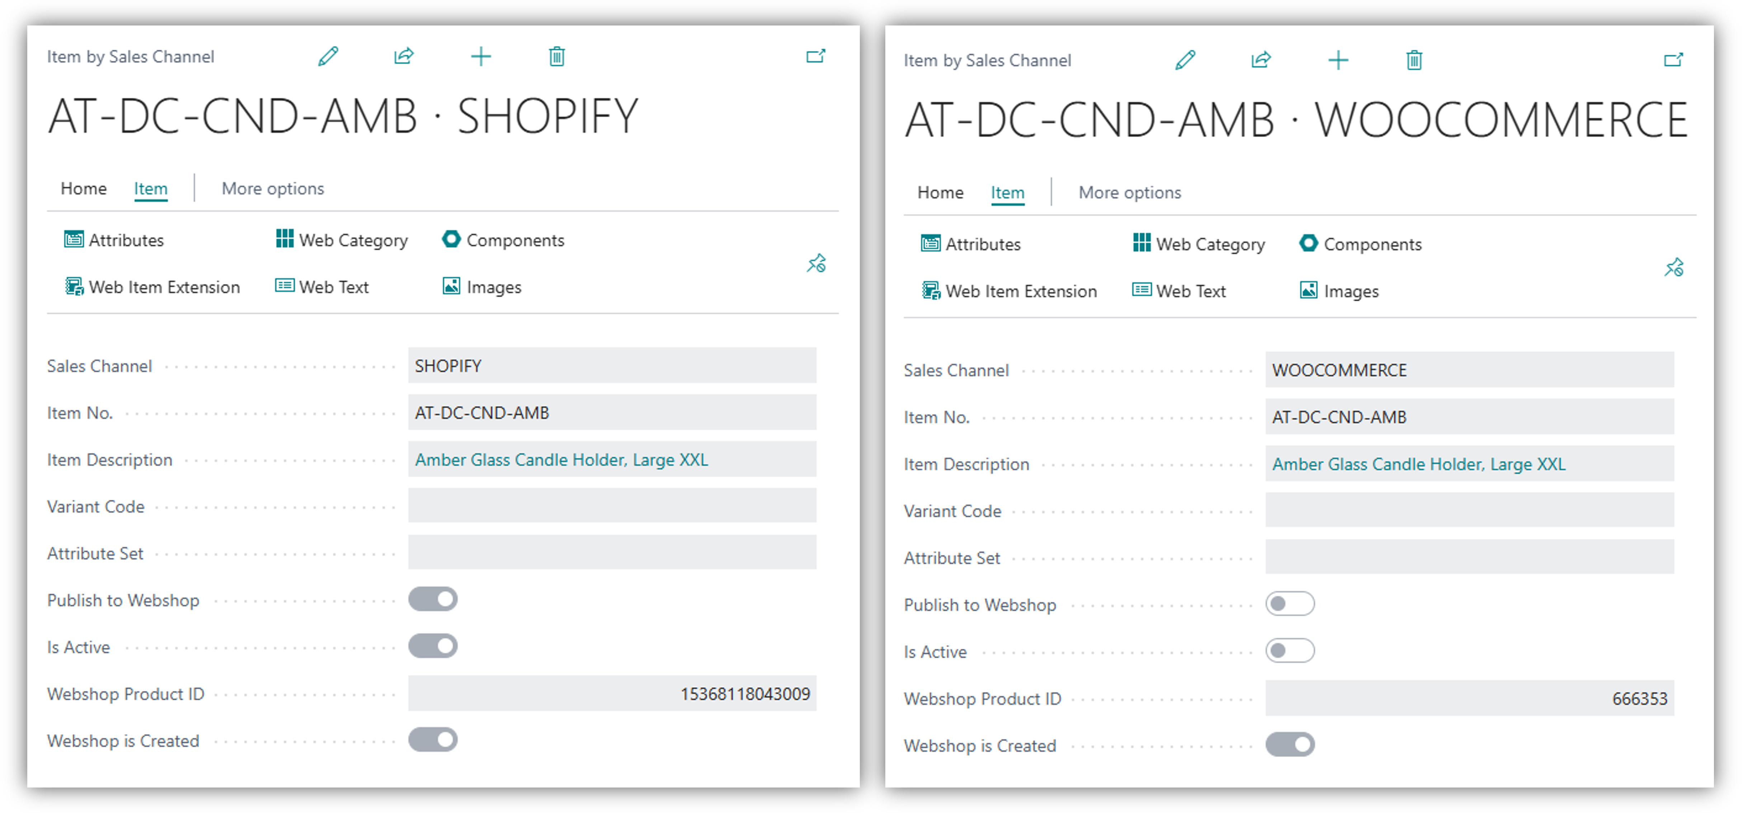Click Variant Code field in SHOPIFY card
Viewport: 1743px width, 813px height.
pyautogui.click(x=612, y=506)
